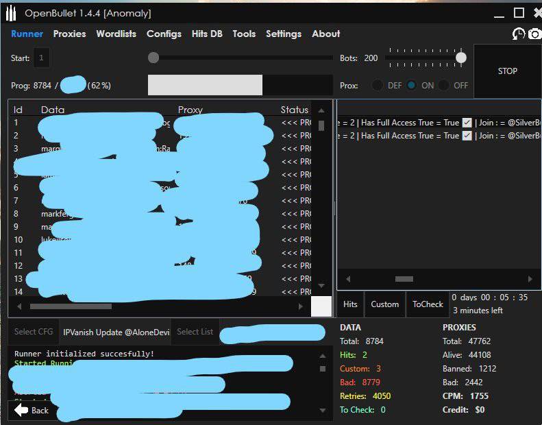The image size is (542, 425).
Task: Click the progress bar
Action: click(241, 85)
